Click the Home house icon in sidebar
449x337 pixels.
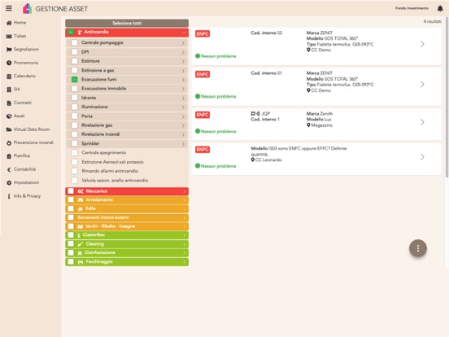[9, 23]
